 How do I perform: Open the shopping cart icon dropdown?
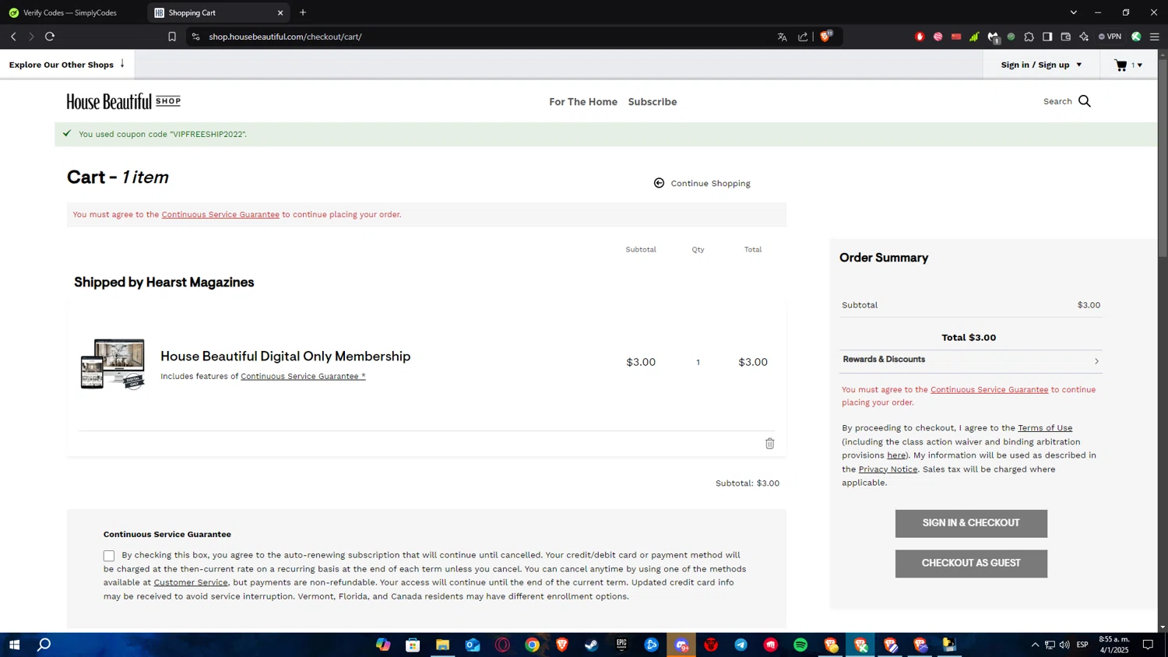1128,65
